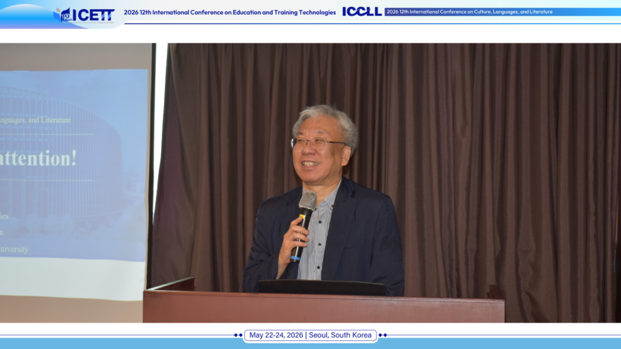Click the 'anguages, and Literature' slide text
This screenshot has height=349, width=621.
coord(35,120)
